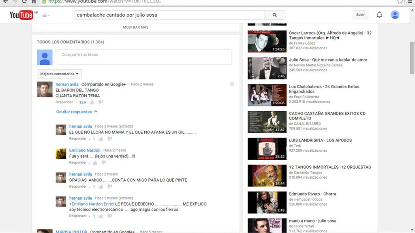Open Emiliano Nardón's profile name

(85, 150)
